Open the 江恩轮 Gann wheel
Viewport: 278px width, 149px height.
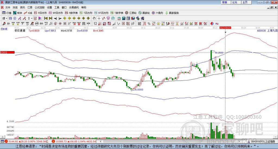pos(131,13)
